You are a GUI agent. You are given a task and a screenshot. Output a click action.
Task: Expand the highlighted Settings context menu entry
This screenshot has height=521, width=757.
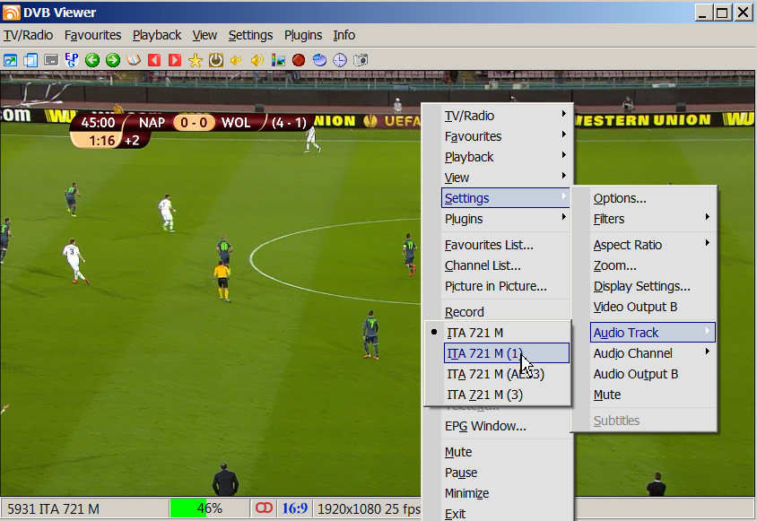506,198
